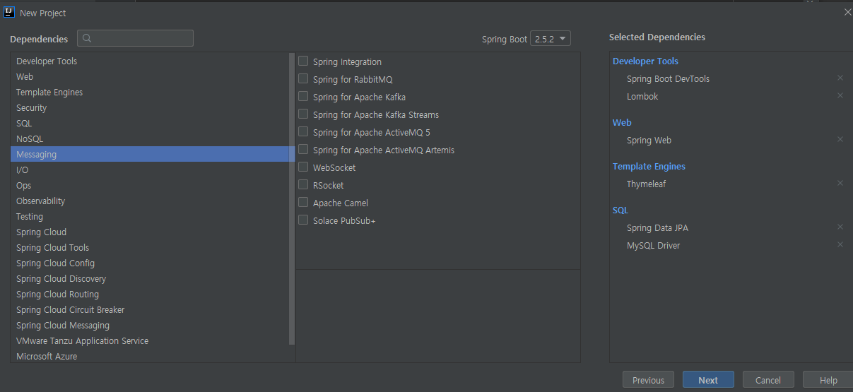Select Spring Web in Selected Dependencies
This screenshot has height=392, width=853.
point(649,140)
